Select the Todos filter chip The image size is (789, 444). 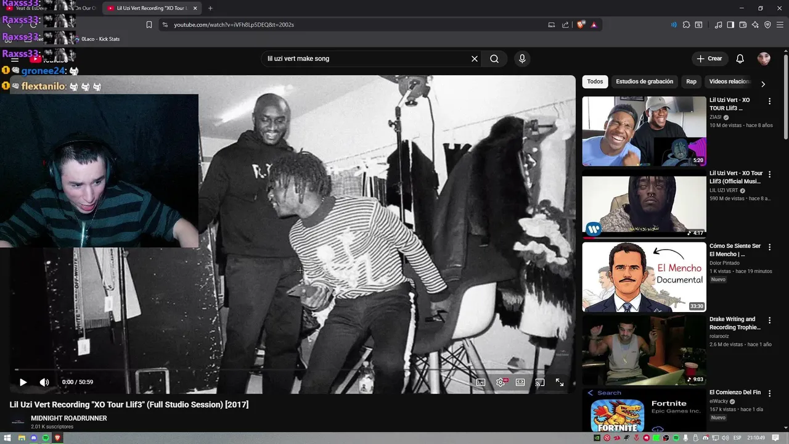pyautogui.click(x=595, y=81)
